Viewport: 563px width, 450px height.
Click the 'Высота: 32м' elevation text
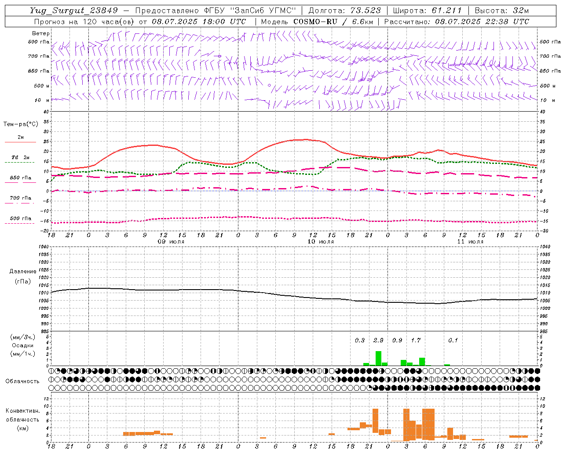pos(502,11)
